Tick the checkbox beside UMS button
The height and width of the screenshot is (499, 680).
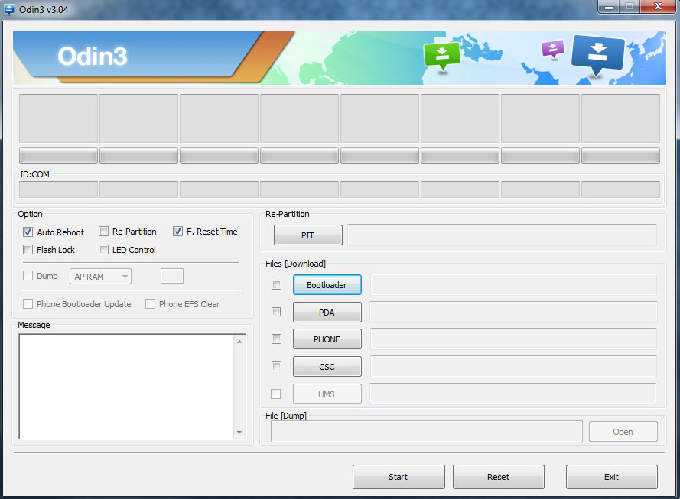click(275, 394)
